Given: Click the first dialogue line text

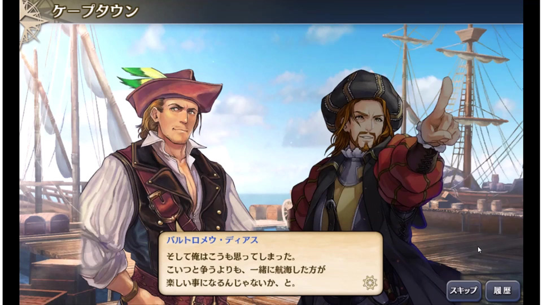Looking at the screenshot, I should pyautogui.click(x=231, y=256).
